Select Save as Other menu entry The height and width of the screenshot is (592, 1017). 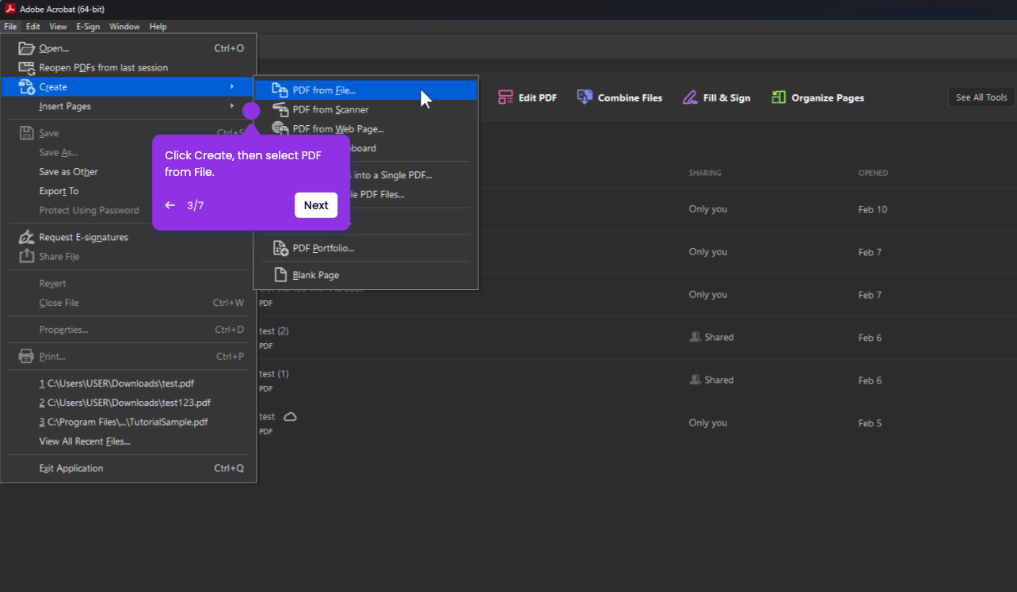[69, 171]
